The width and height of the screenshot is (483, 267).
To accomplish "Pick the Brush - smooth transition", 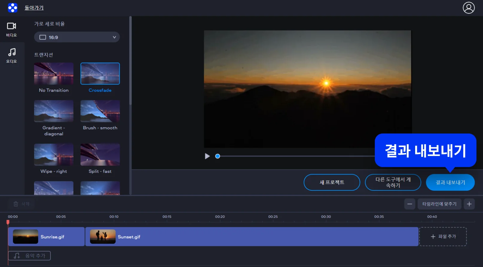I will 100,111.
